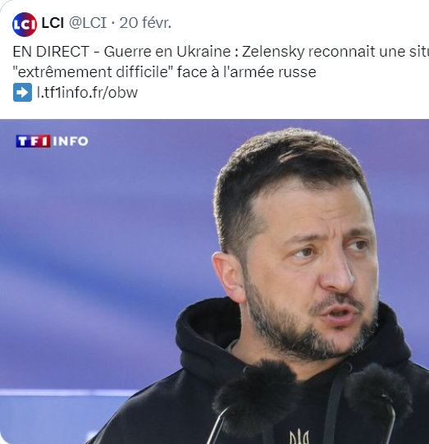The width and height of the screenshot is (429, 444).
Task: Click the red-blue TF1 block of the logo
Action: [33, 141]
